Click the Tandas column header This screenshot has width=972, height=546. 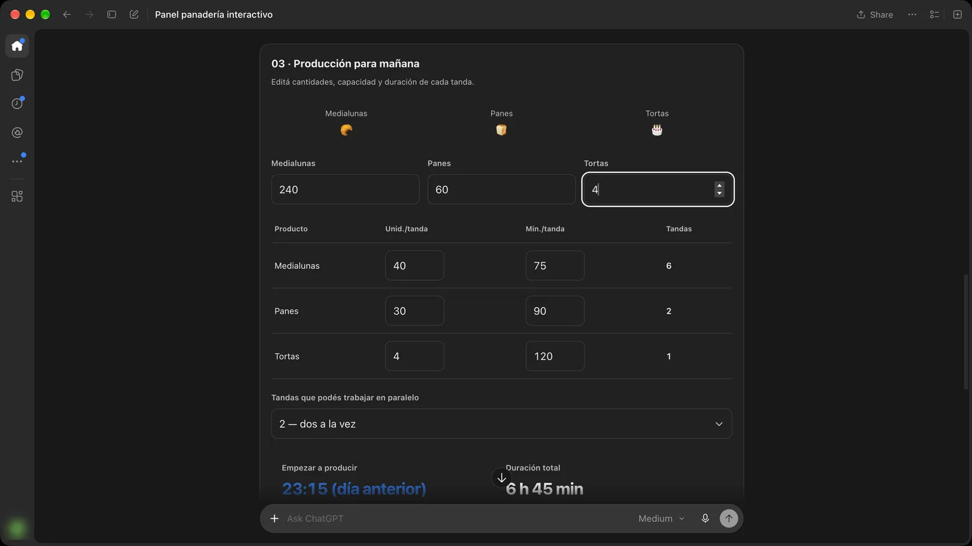tap(679, 229)
